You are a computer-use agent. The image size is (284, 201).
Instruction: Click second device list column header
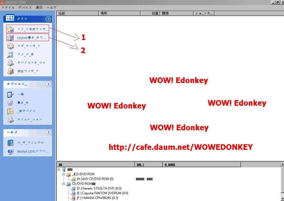149,165
